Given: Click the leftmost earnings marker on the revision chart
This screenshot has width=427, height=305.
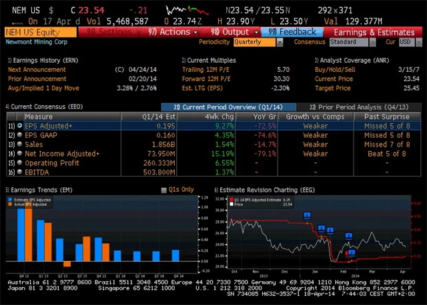Looking at the screenshot, I should tap(307, 216).
